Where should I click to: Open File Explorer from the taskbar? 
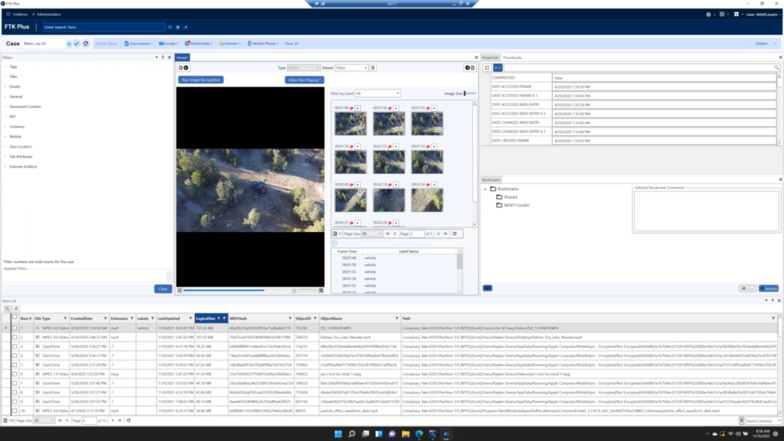pos(406,434)
